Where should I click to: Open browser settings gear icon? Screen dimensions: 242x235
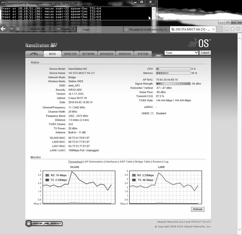click(x=238, y=29)
